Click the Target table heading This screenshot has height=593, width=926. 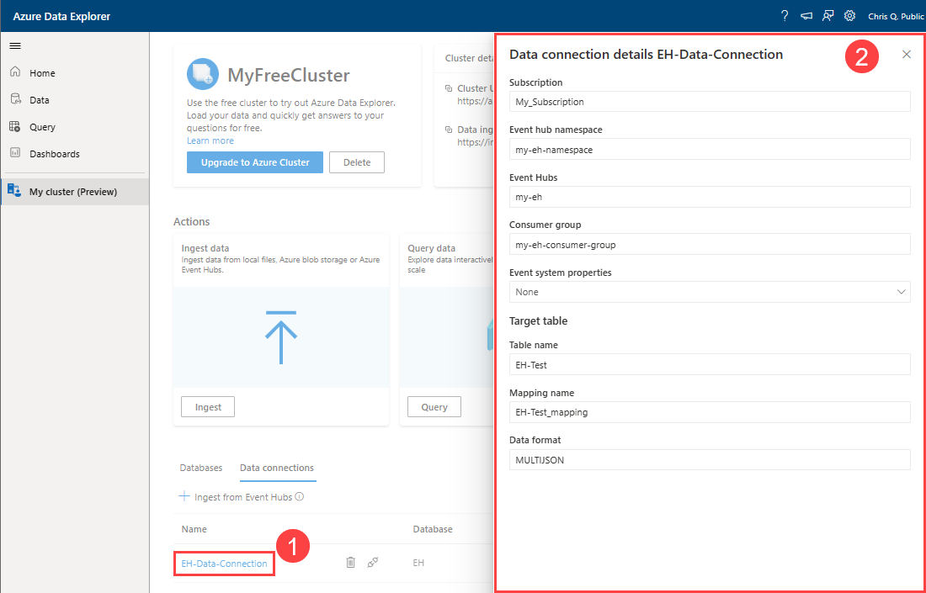point(538,321)
